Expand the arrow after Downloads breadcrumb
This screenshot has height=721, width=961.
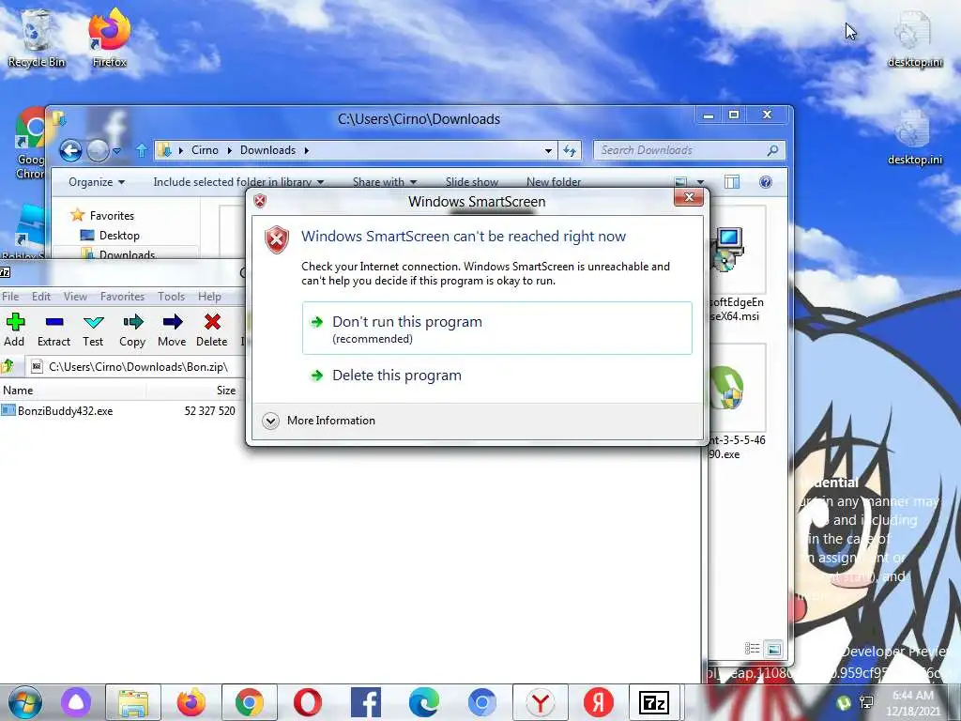(x=307, y=150)
